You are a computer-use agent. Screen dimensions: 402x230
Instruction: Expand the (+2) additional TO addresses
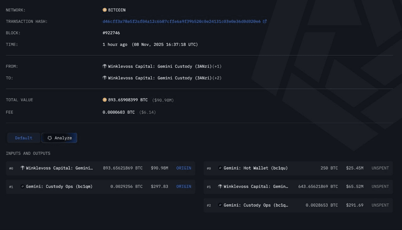click(217, 78)
